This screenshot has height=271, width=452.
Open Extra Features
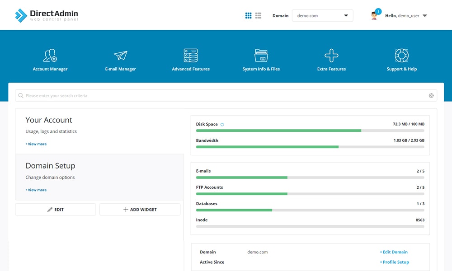[x=331, y=59]
